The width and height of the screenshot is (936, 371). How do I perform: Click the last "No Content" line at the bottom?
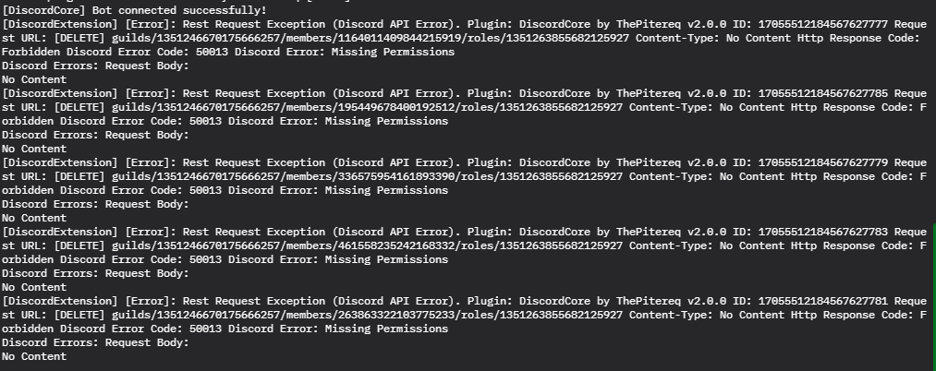(x=34, y=356)
